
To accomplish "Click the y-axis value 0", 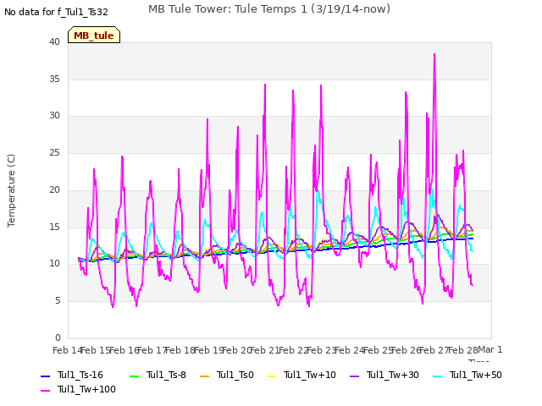I will (x=58, y=337).
